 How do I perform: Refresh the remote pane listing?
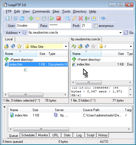(87, 46)
